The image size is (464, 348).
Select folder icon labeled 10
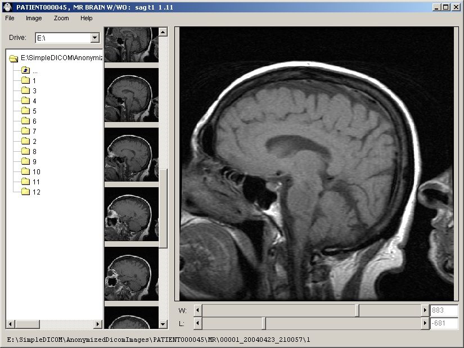(x=26, y=171)
